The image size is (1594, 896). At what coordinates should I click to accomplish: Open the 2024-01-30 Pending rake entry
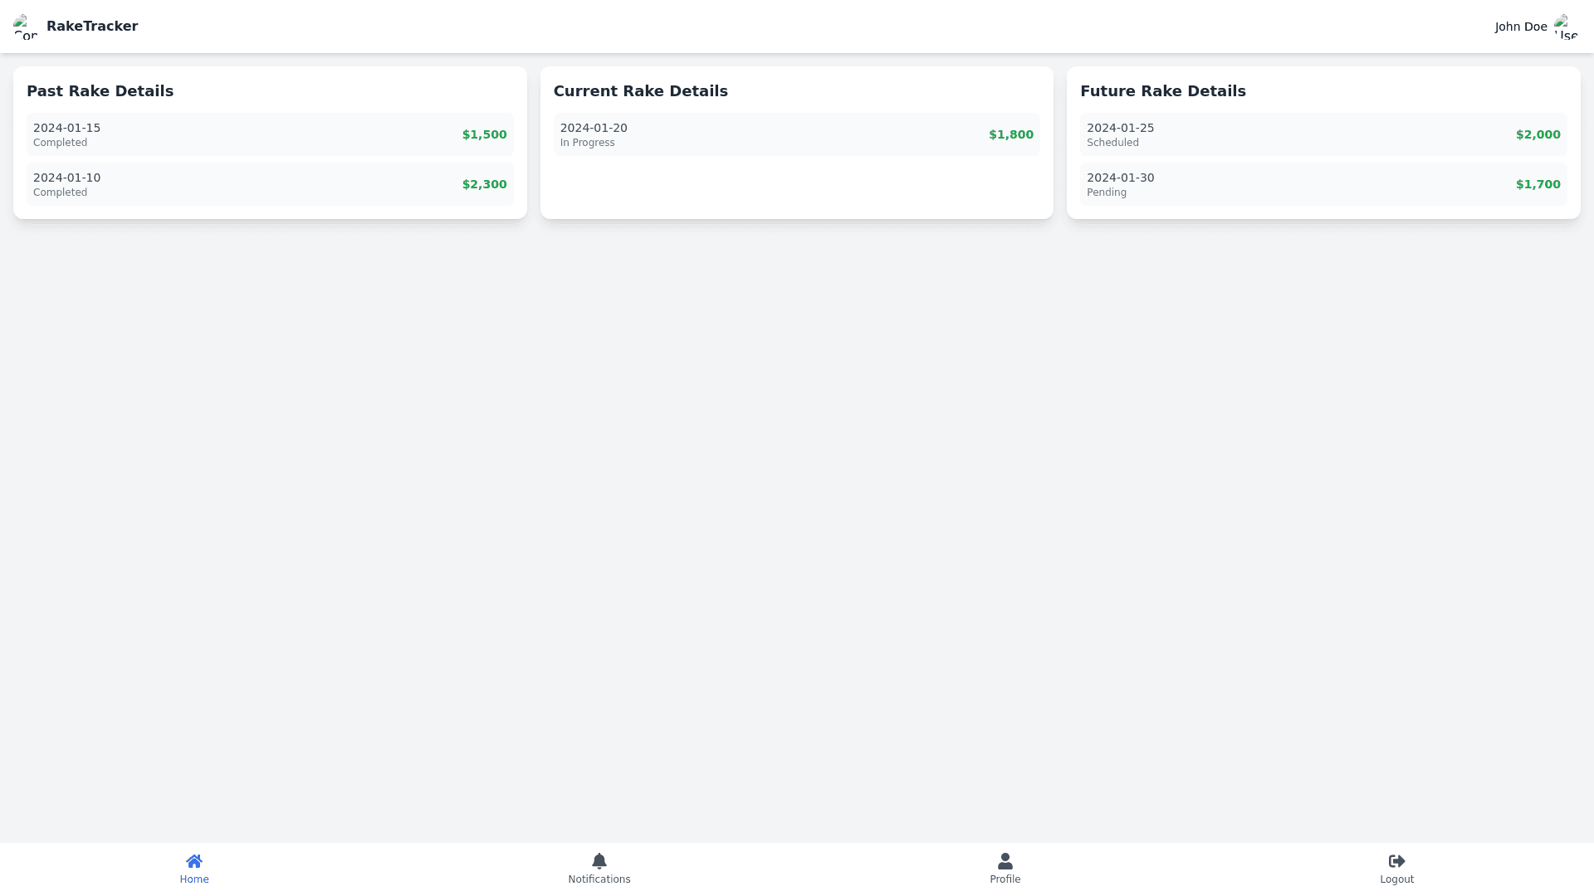[x=1323, y=184]
